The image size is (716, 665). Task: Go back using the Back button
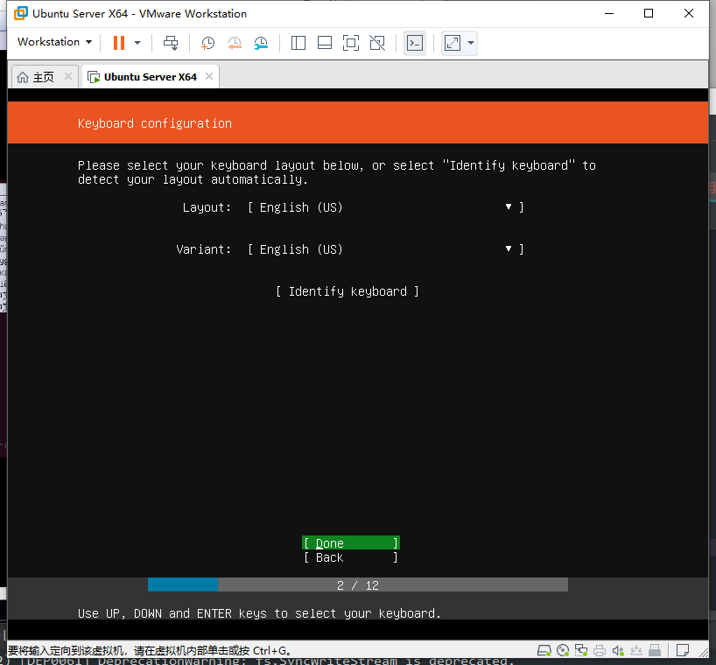pyautogui.click(x=351, y=557)
